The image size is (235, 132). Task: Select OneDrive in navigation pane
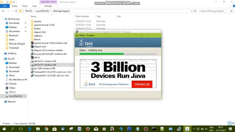[12, 54]
